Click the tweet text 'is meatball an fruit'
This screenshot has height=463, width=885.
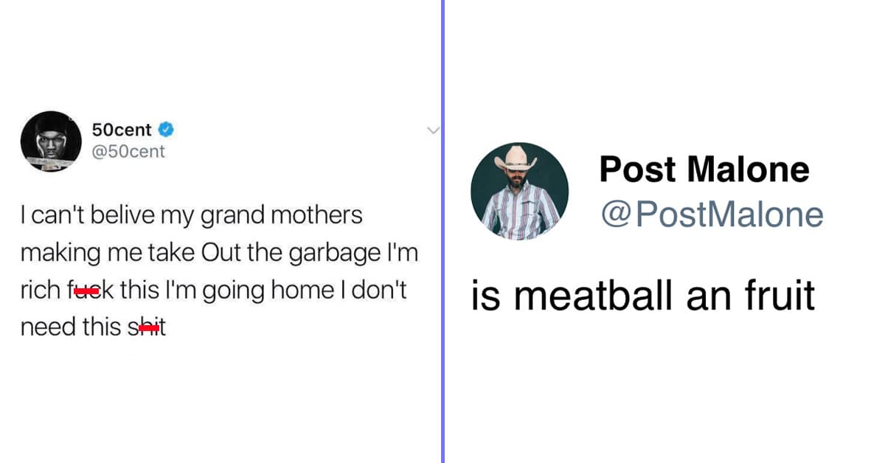(x=642, y=295)
